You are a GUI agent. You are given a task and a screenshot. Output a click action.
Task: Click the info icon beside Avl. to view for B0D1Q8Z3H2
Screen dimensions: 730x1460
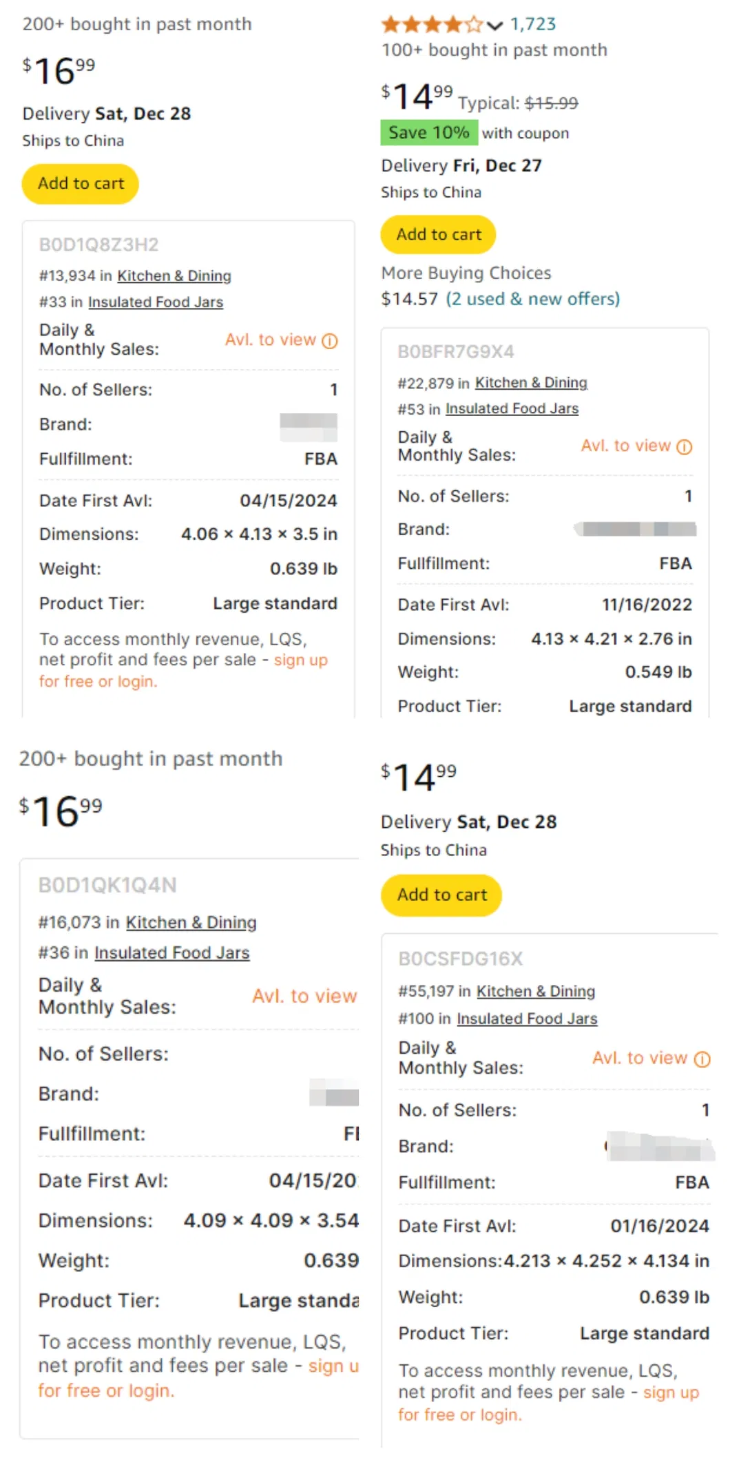click(328, 340)
